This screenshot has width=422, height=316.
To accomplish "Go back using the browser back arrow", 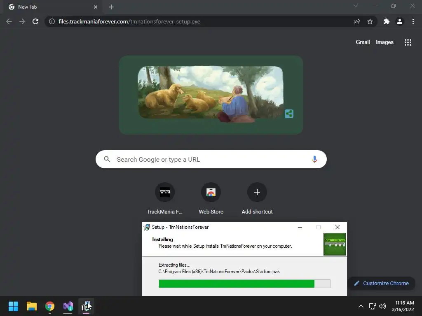I will click(x=9, y=21).
